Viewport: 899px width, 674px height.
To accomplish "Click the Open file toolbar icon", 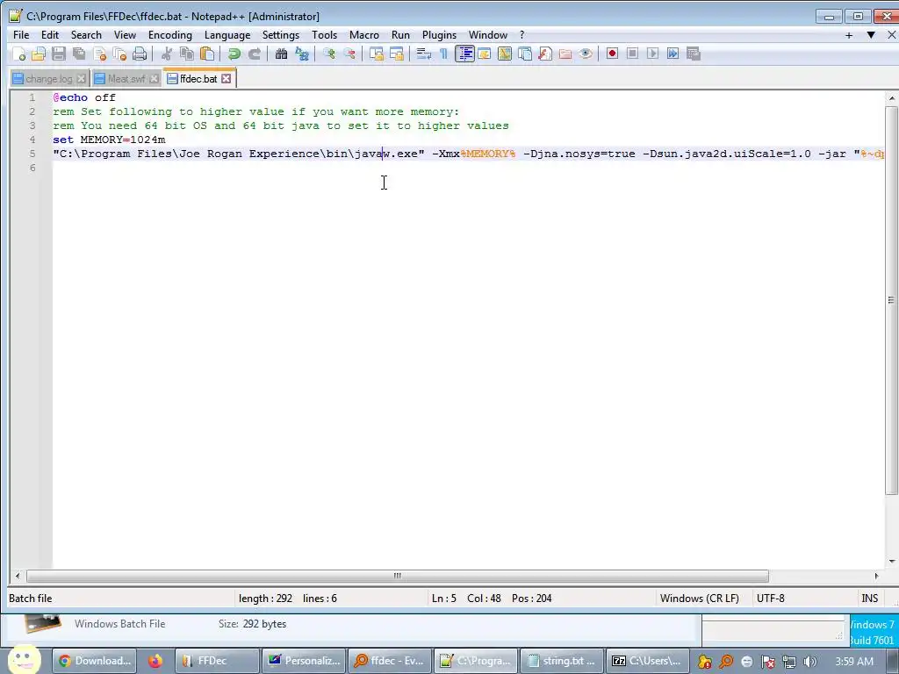I will 39,54.
